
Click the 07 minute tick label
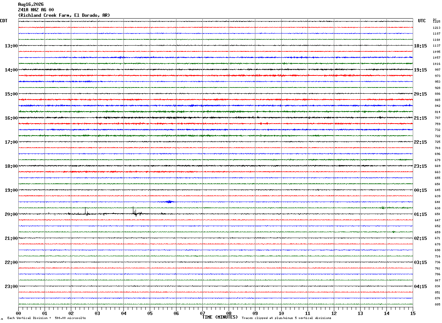[202, 313]
